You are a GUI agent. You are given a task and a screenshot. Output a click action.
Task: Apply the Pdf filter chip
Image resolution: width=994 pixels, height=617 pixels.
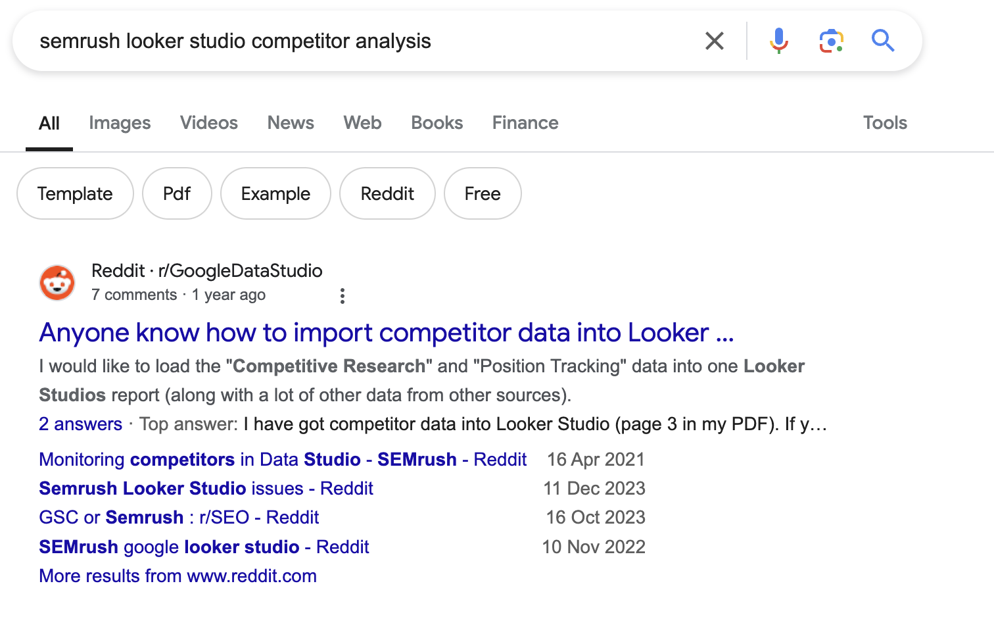pos(177,193)
